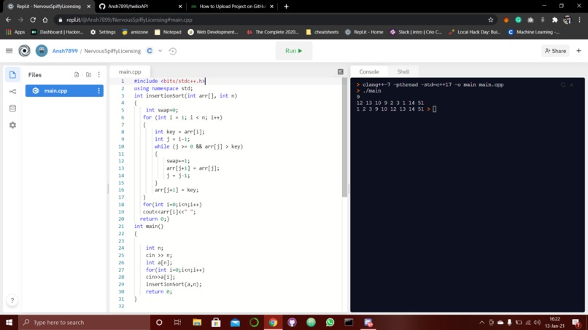Open the Grammarly extension icon
The width and height of the screenshot is (588, 330).
(x=518, y=20)
